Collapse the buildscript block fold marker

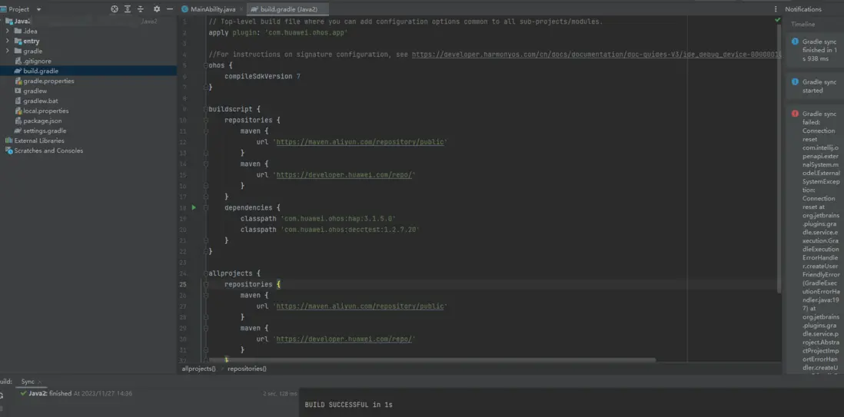click(206, 109)
